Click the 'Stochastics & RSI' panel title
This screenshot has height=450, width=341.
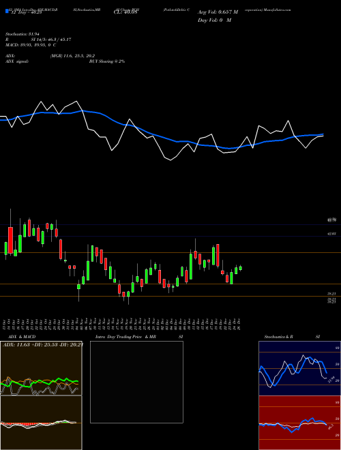pos(292,337)
